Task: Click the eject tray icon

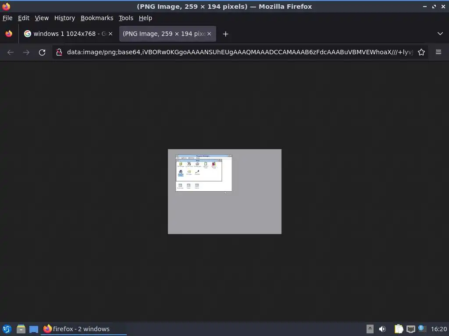Action: pyautogui.click(x=370, y=329)
